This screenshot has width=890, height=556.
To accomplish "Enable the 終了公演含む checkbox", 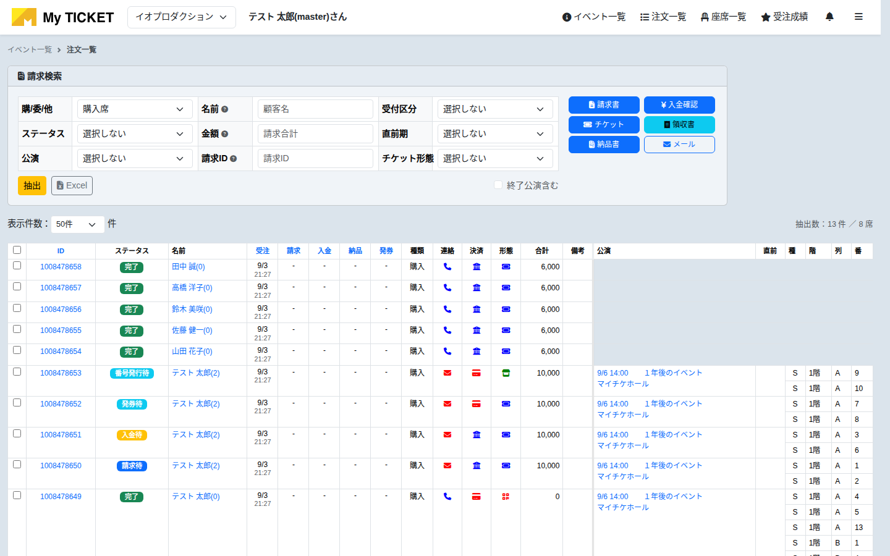I will click(498, 185).
